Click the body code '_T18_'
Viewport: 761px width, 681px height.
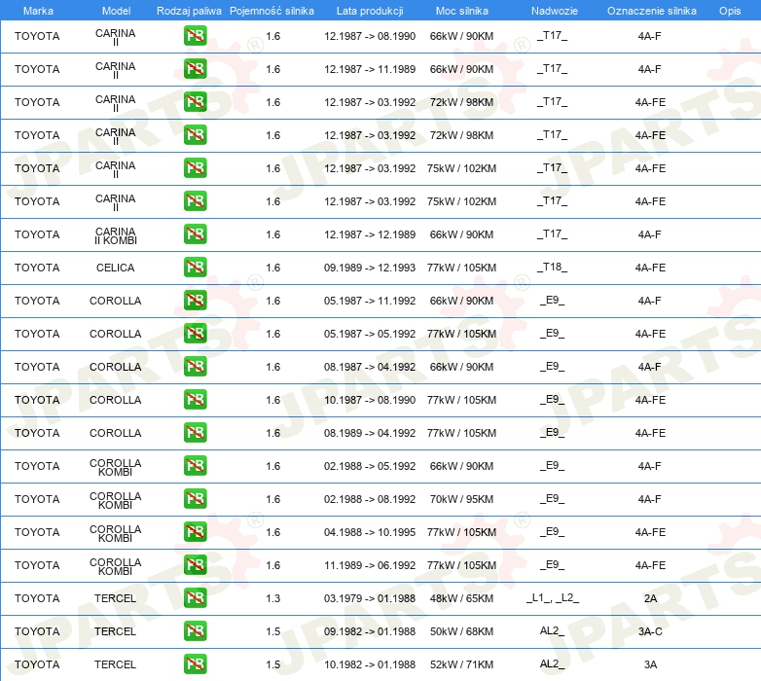coord(553,267)
